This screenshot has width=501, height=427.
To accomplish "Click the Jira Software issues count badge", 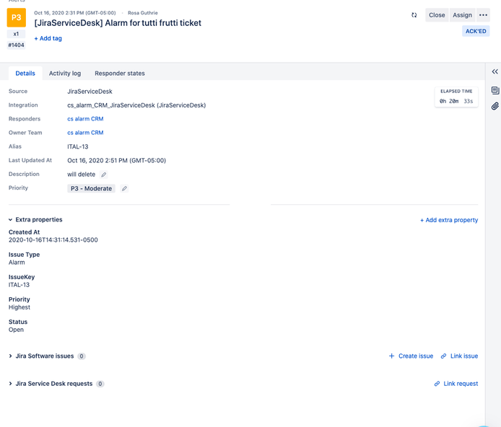I will 82,356.
